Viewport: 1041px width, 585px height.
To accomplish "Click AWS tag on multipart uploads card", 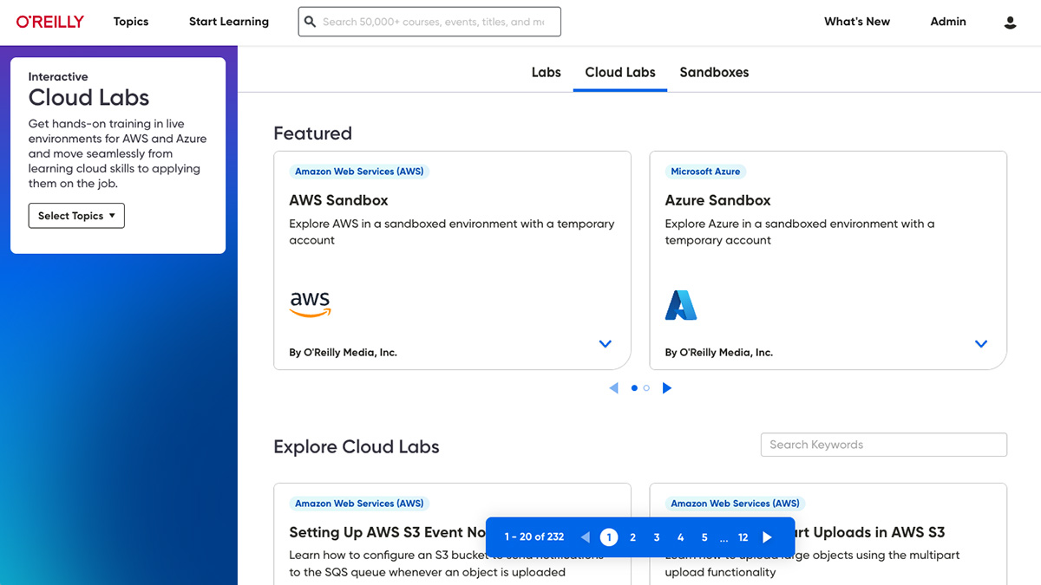I will [735, 504].
